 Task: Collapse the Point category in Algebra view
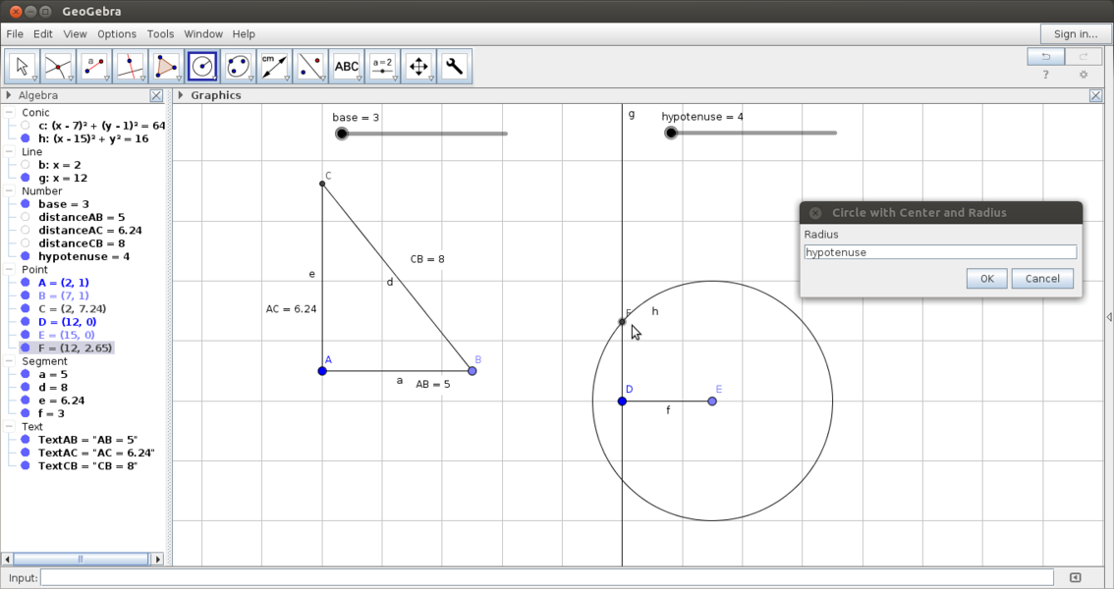(10, 269)
